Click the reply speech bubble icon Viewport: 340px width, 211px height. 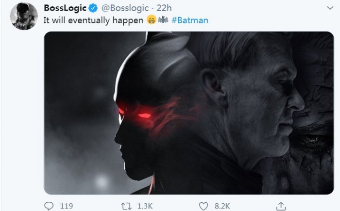(48, 206)
